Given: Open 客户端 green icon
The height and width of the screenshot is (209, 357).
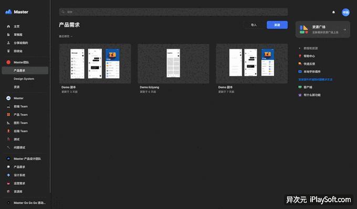Looking at the screenshot, I should click(x=300, y=87).
